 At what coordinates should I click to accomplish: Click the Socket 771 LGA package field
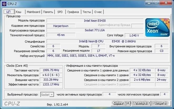(x=95, y=30)
